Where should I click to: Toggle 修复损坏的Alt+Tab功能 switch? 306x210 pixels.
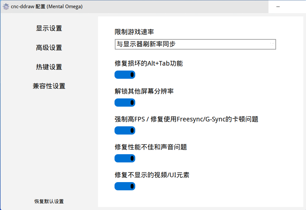[x=125, y=75]
